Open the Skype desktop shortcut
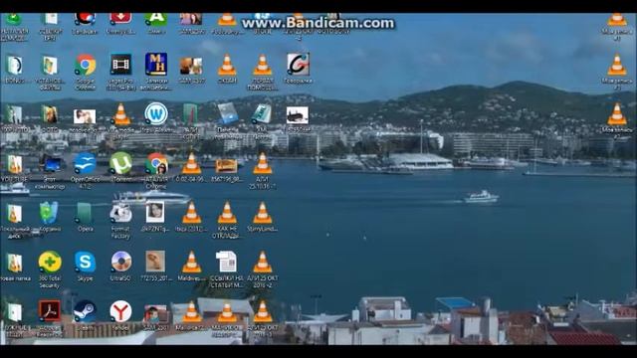Viewport: 637px width, 358px height. pyautogui.click(x=85, y=263)
